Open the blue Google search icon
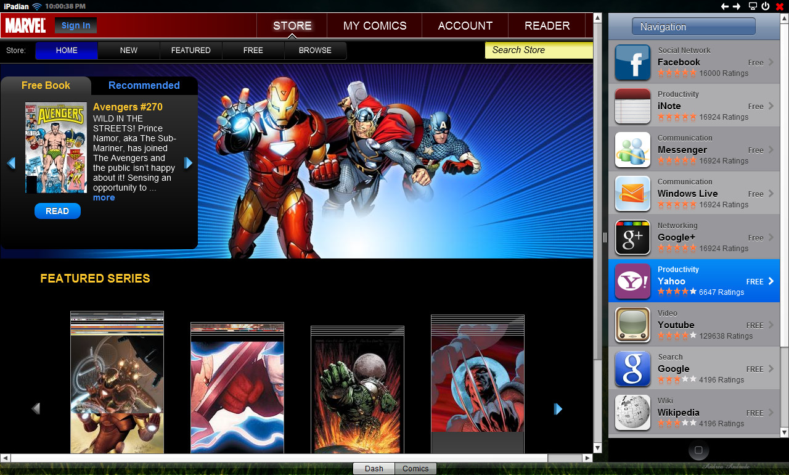789x475 pixels. tap(632, 369)
